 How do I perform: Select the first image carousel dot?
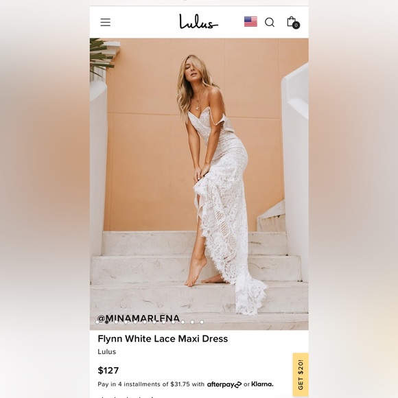pyautogui.click(x=97, y=322)
